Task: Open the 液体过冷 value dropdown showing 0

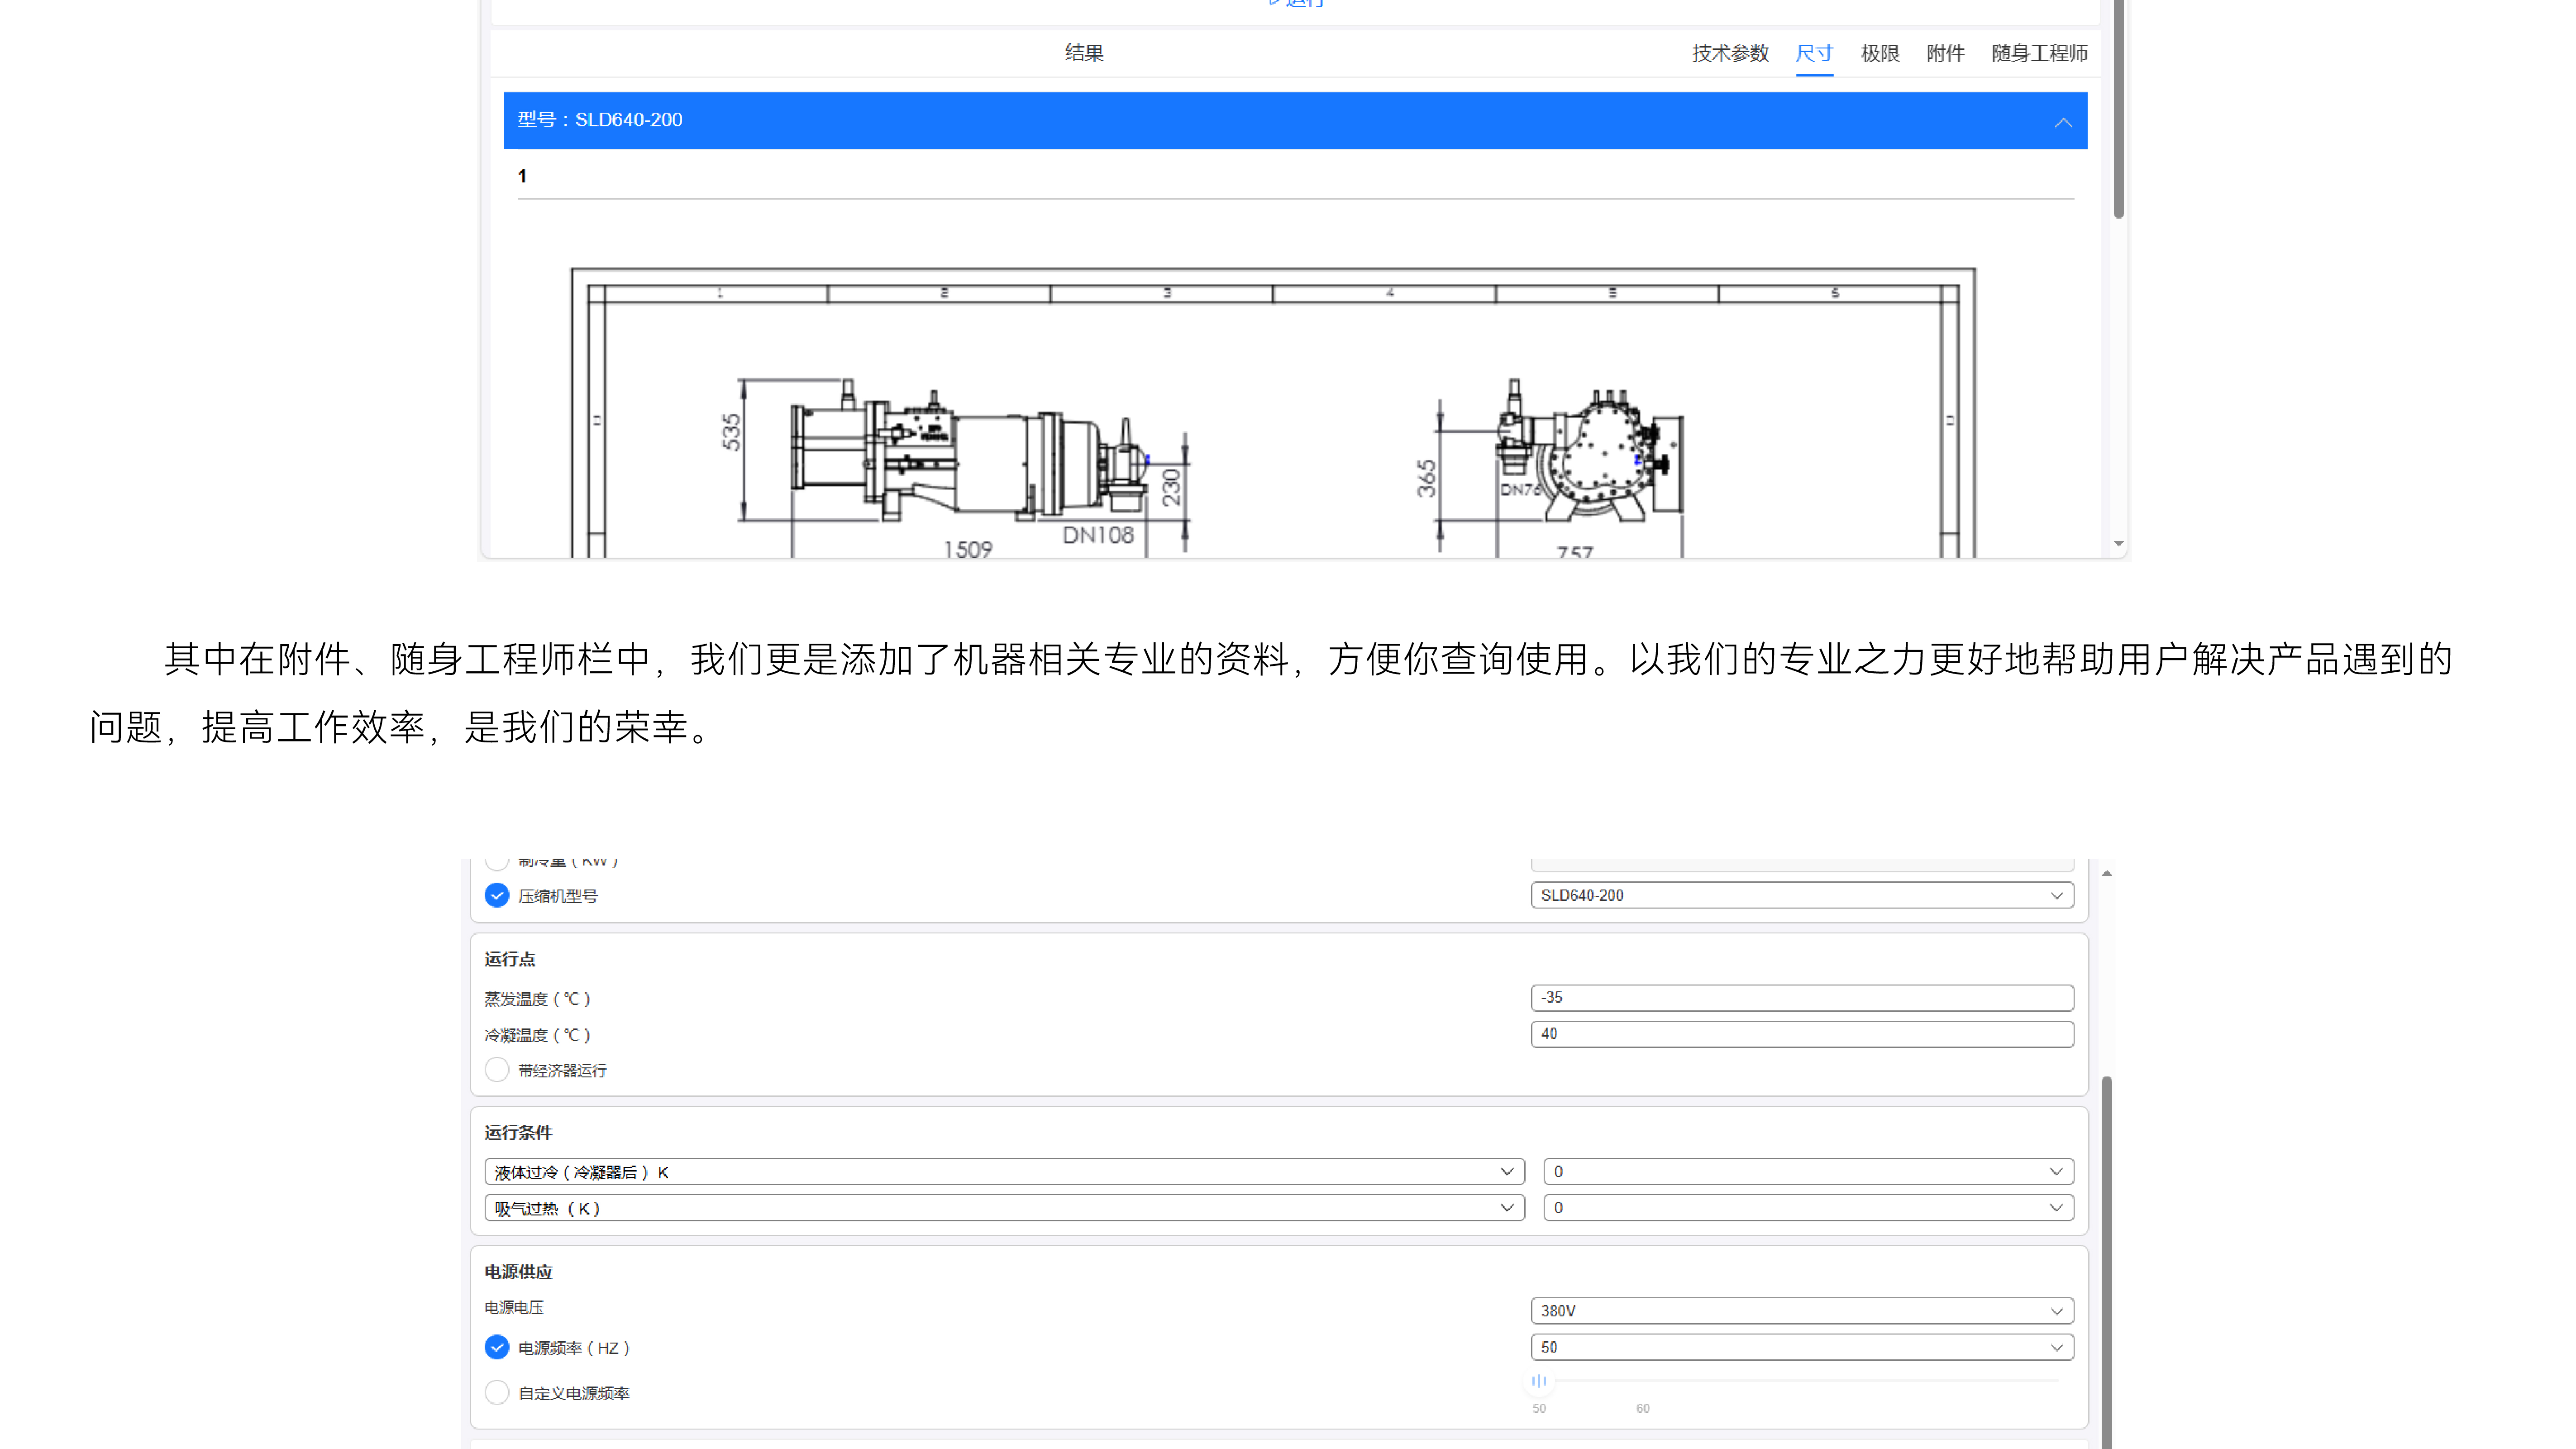Action: (1808, 1171)
